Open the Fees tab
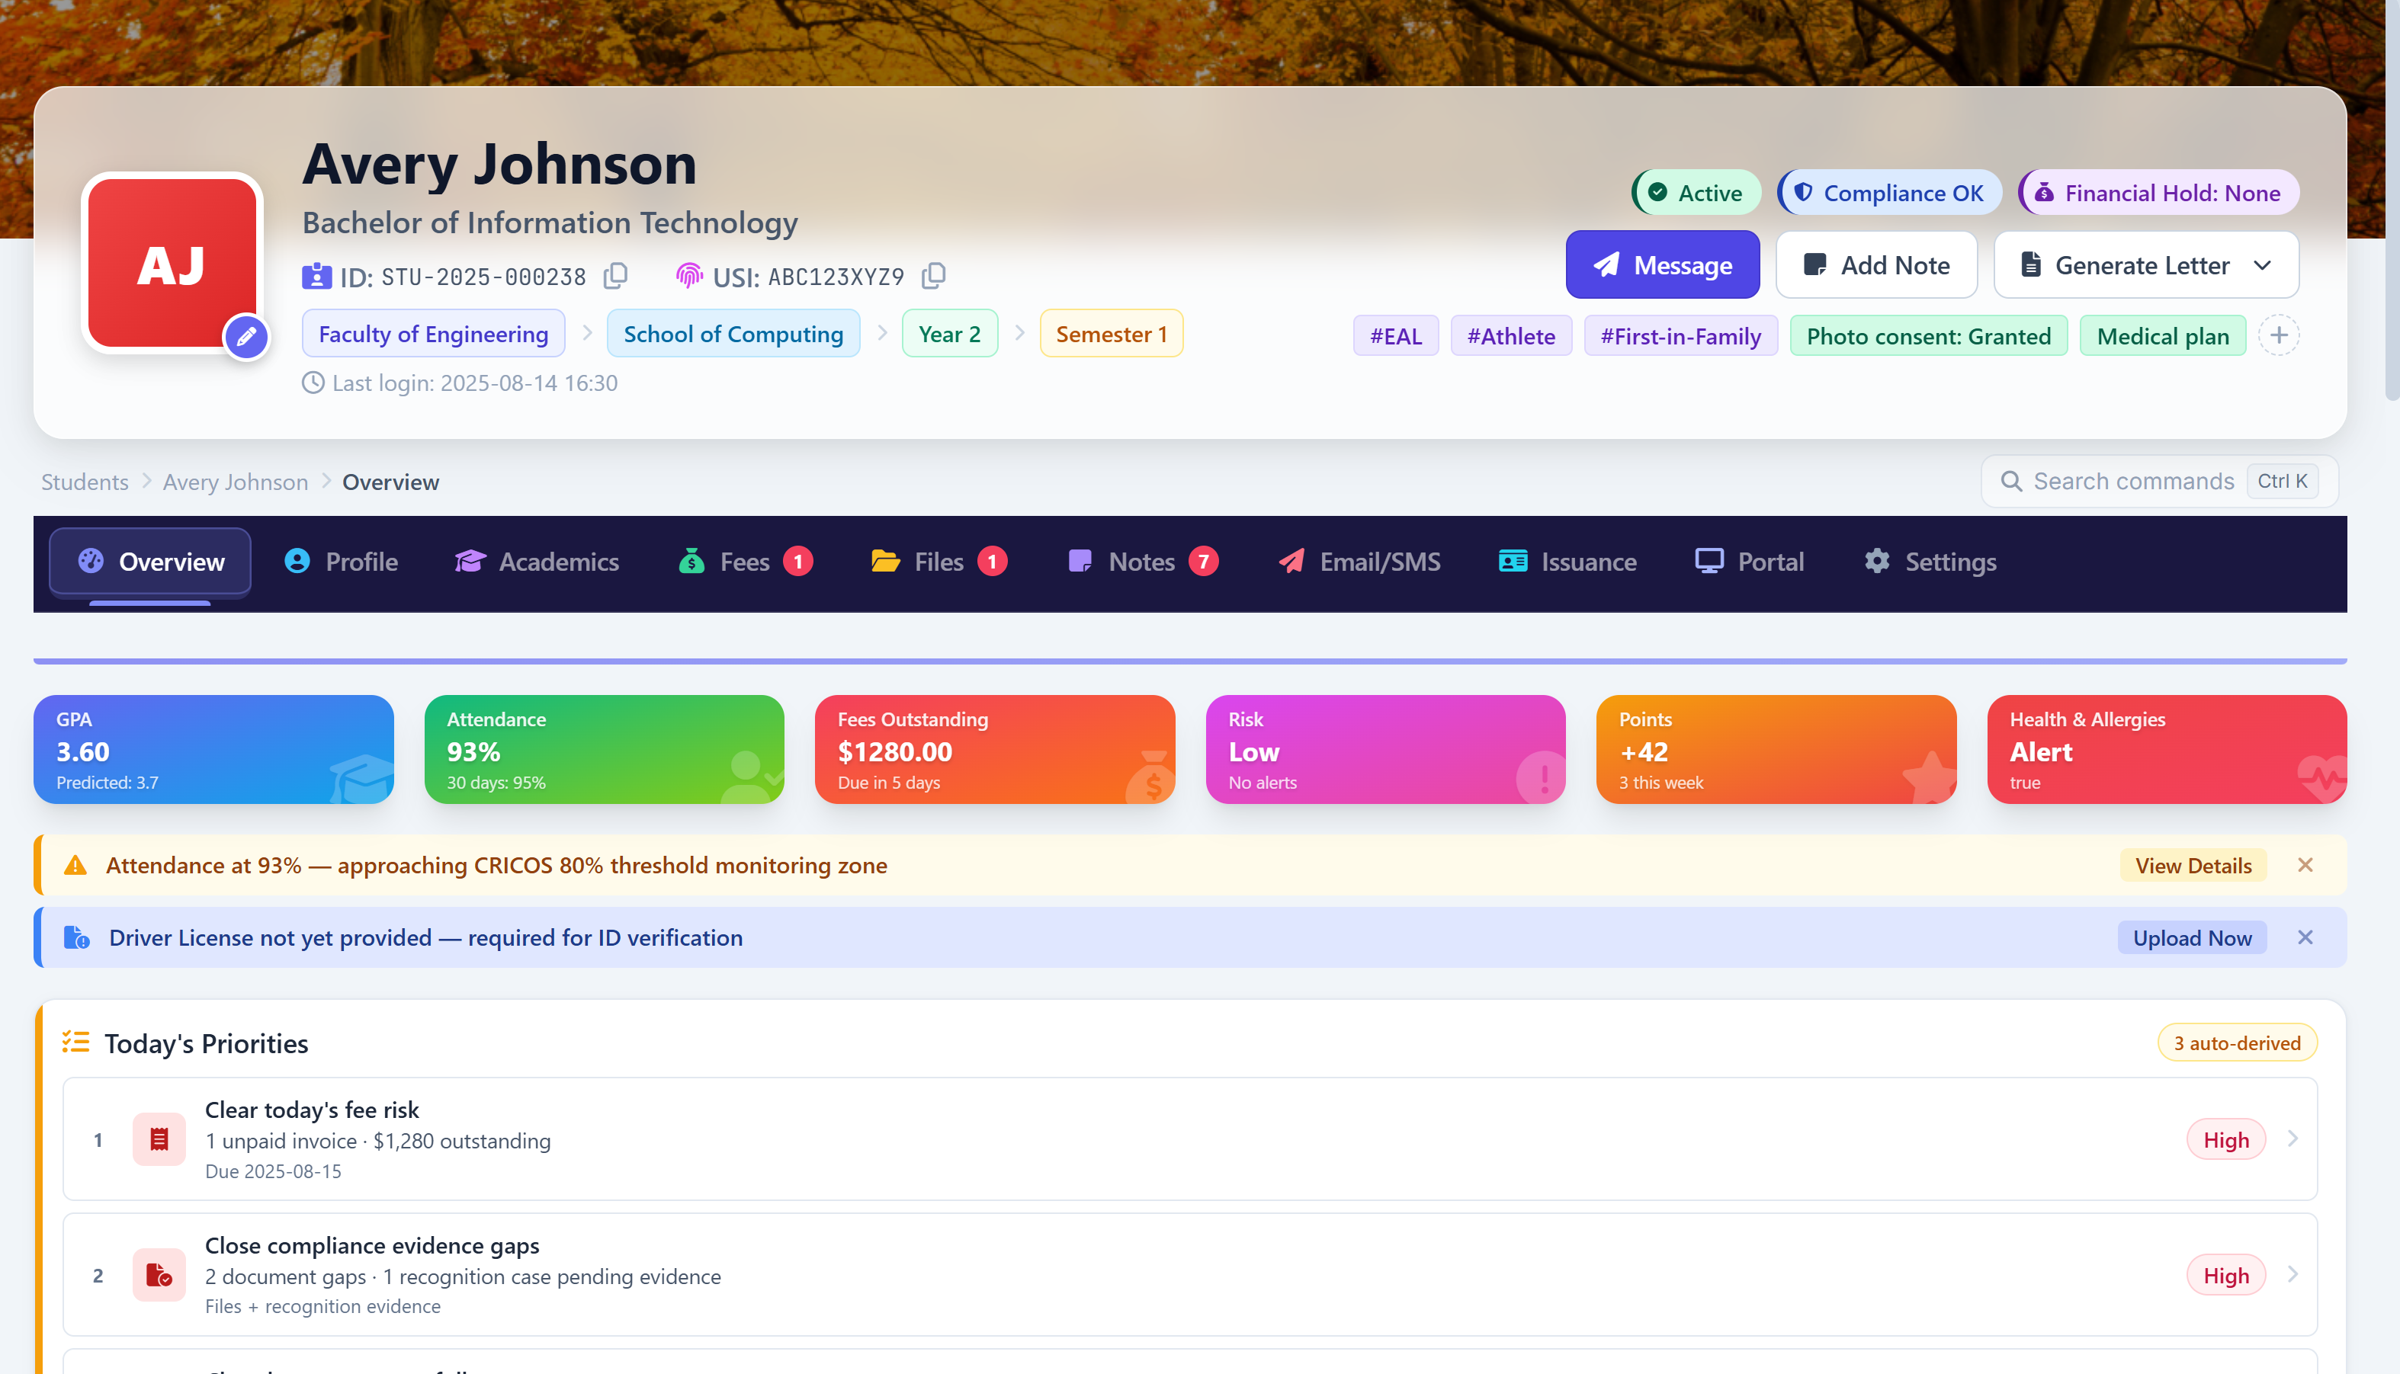Screen dimensions: 2400x1374 (x=746, y=562)
